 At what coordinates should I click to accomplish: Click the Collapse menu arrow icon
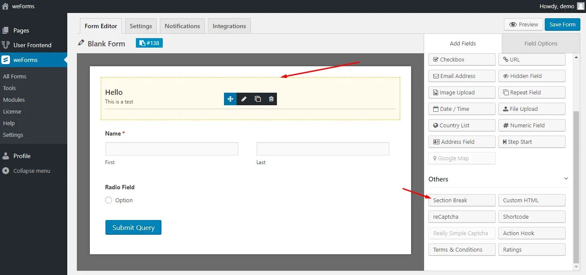point(6,171)
